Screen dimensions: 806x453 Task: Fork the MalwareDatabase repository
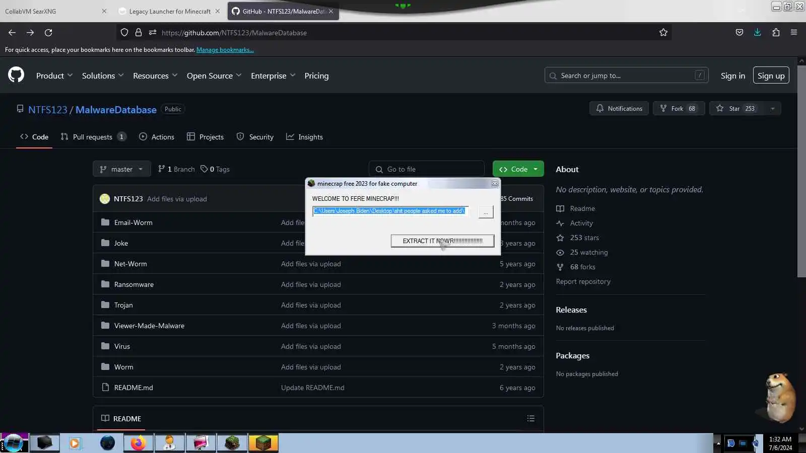[679, 109]
